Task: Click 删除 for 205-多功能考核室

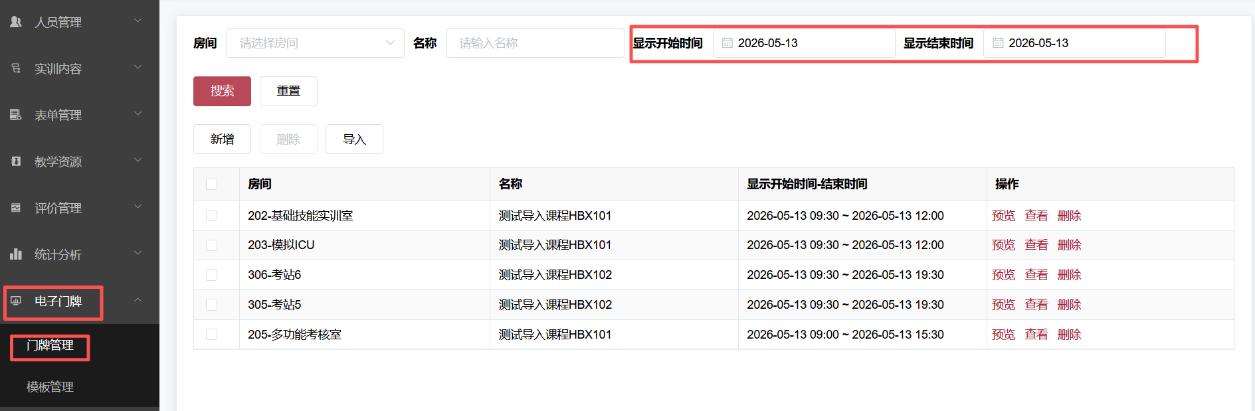Action: [1070, 335]
